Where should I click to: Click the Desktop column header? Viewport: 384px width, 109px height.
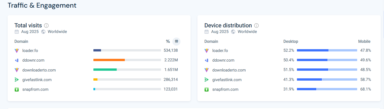pyautogui.click(x=291, y=41)
